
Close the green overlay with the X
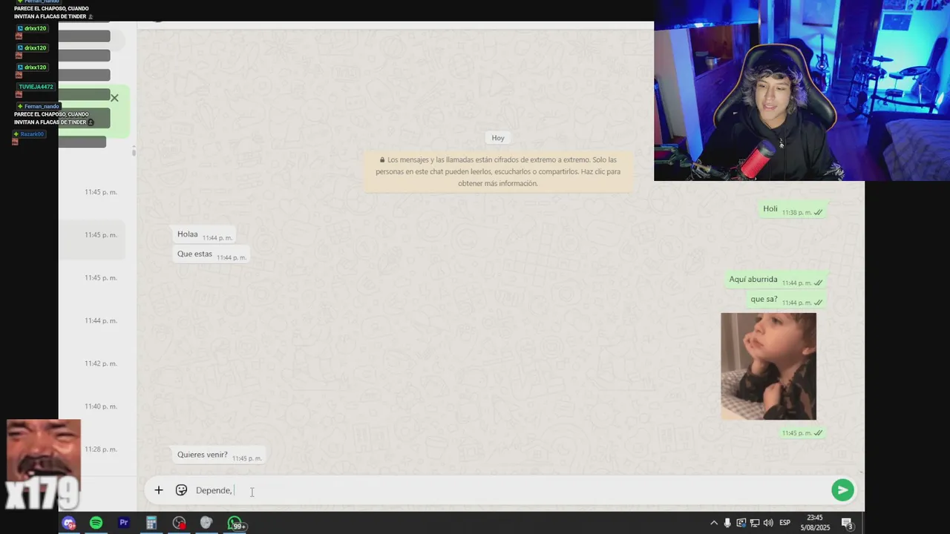point(114,98)
